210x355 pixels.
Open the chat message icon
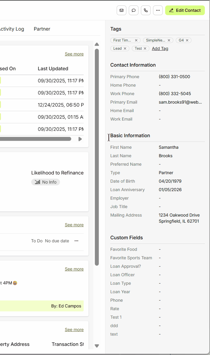134,10
